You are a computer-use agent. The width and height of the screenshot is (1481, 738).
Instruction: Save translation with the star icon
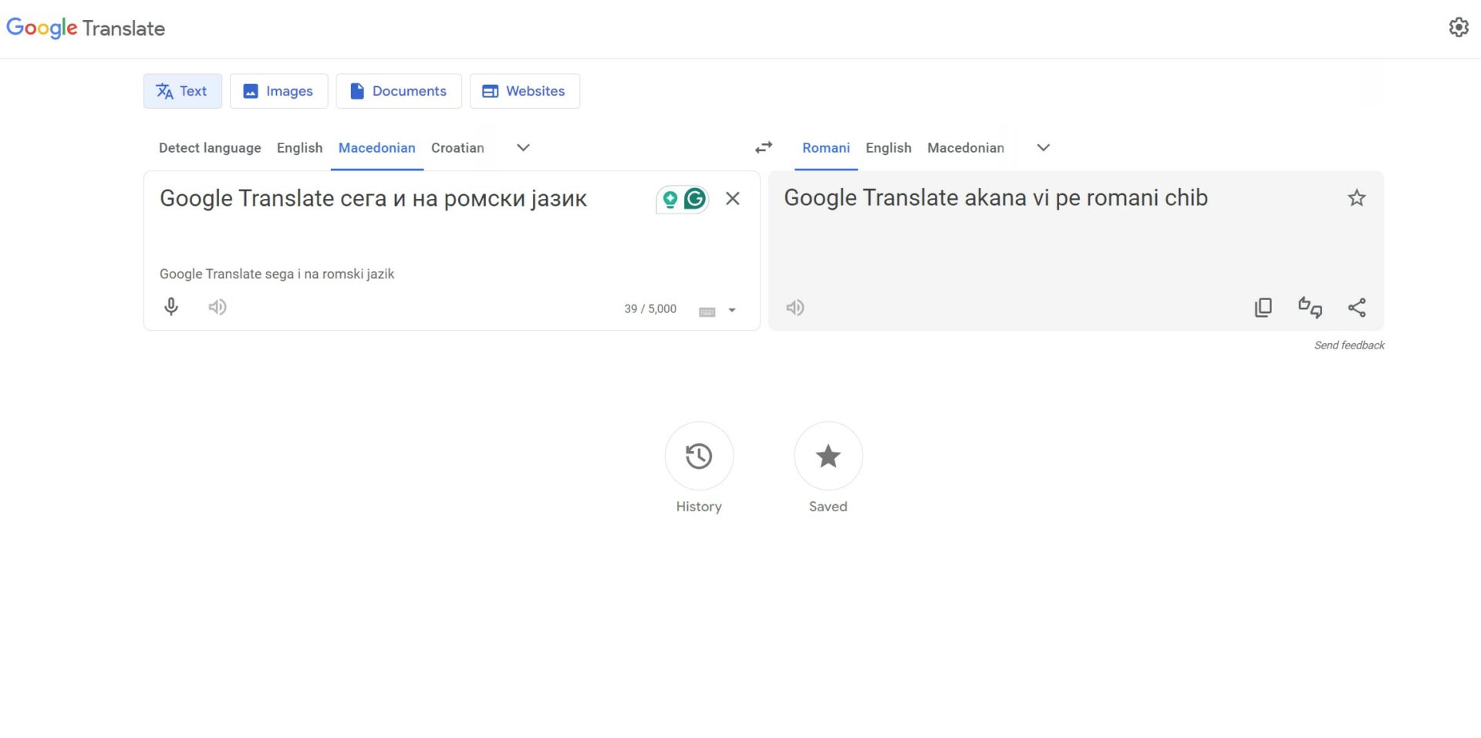1357,198
